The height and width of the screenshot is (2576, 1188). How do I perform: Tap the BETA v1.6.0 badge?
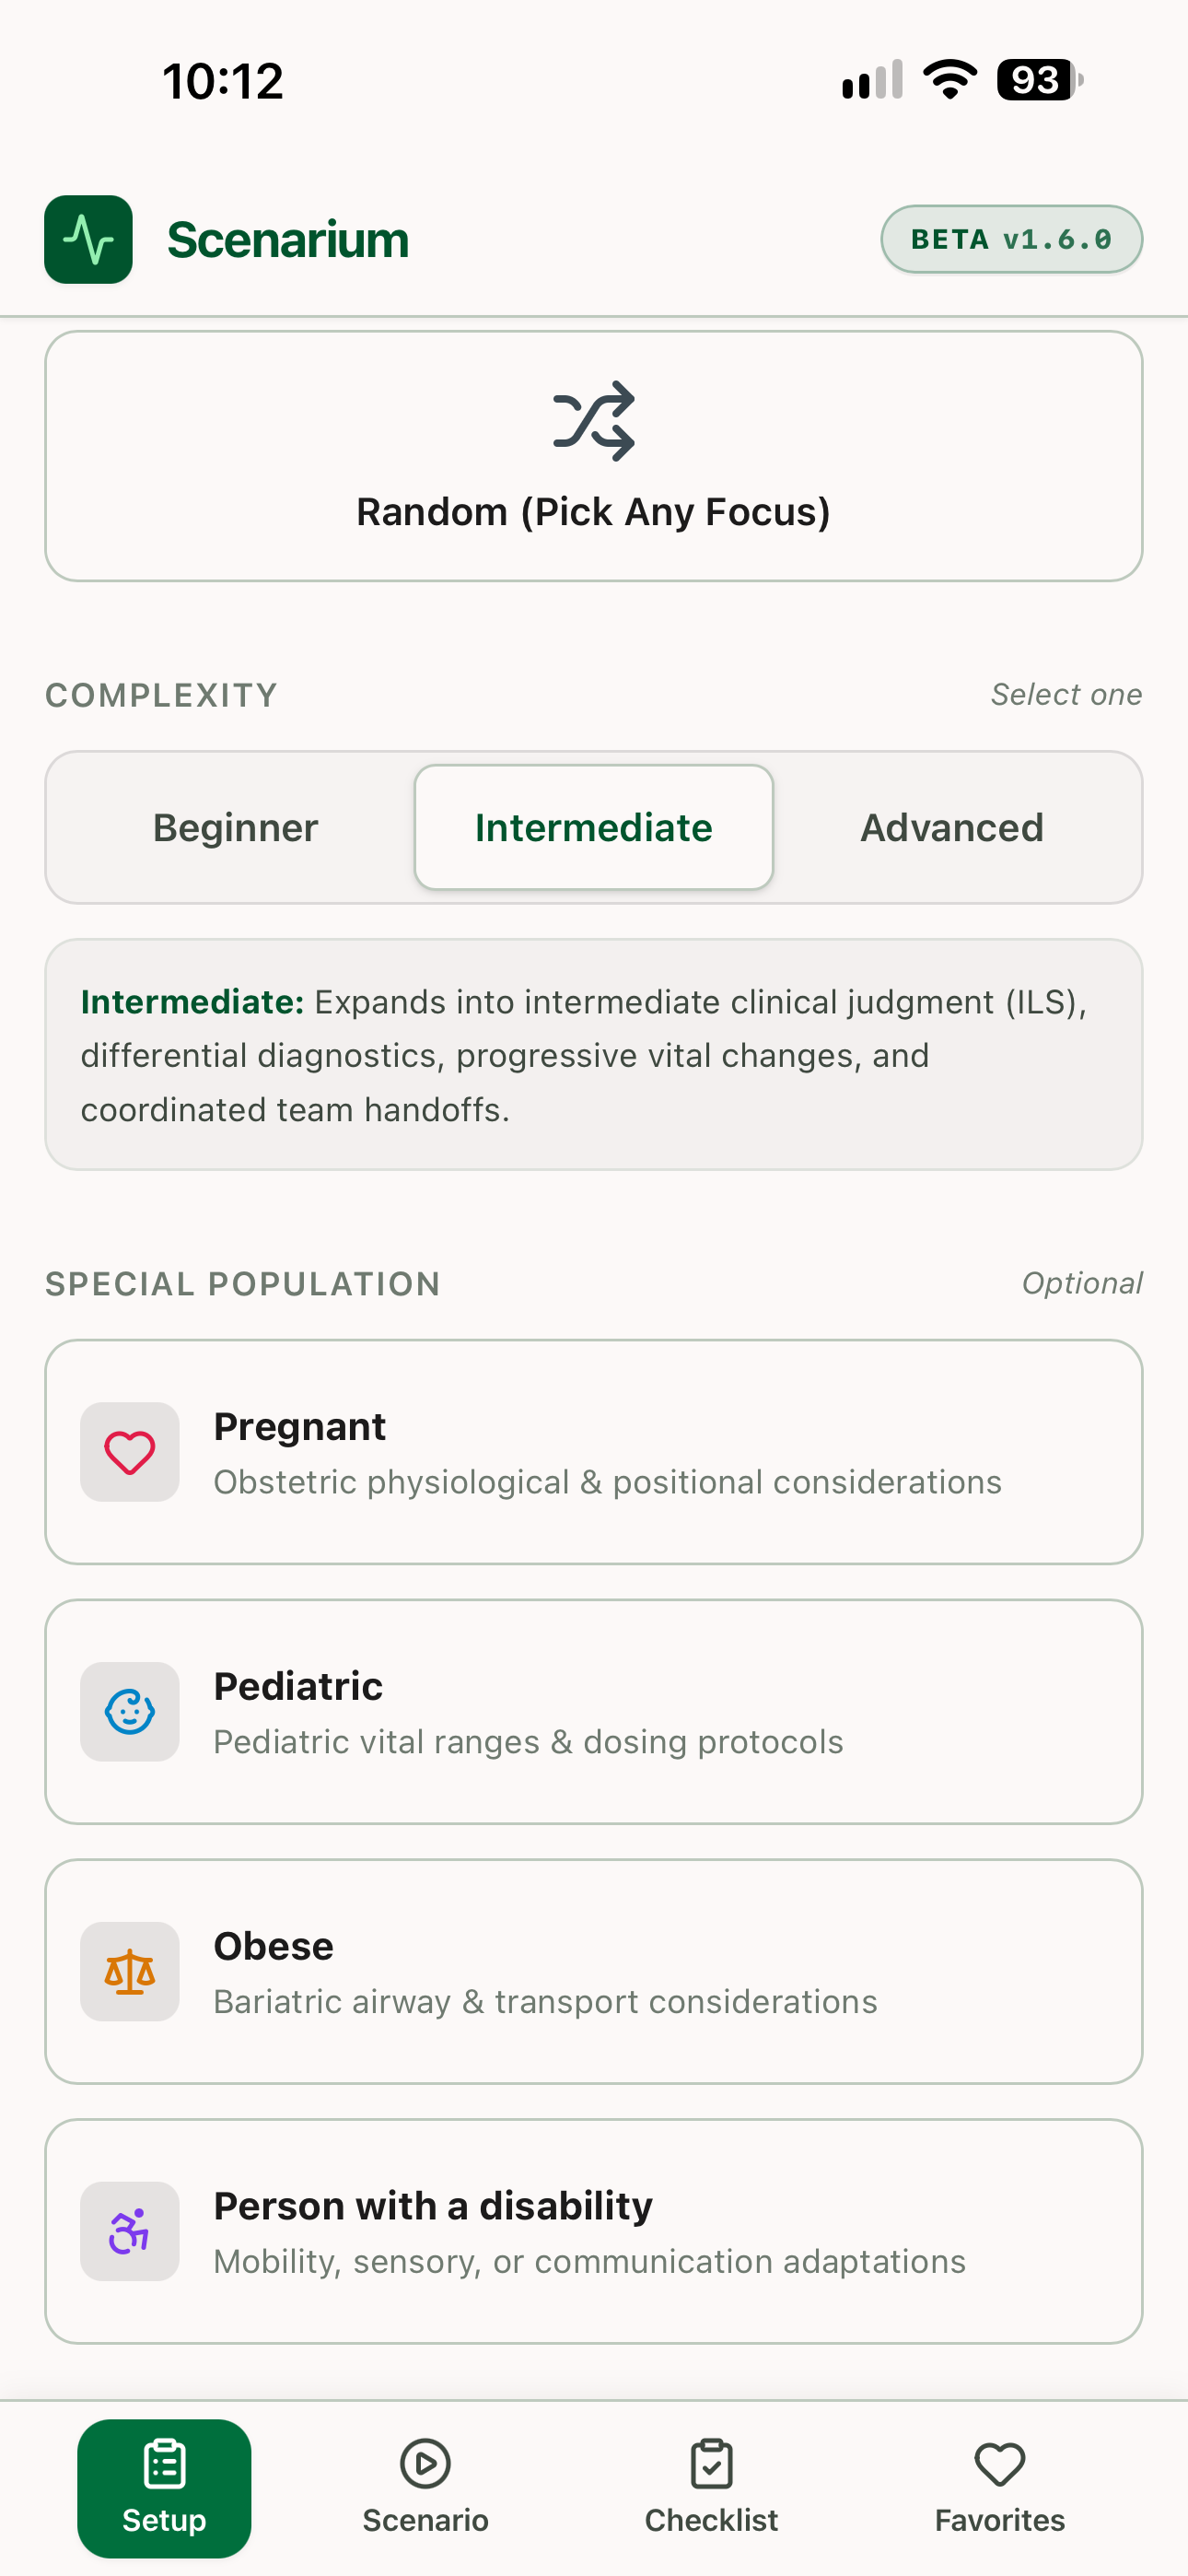tap(1012, 239)
